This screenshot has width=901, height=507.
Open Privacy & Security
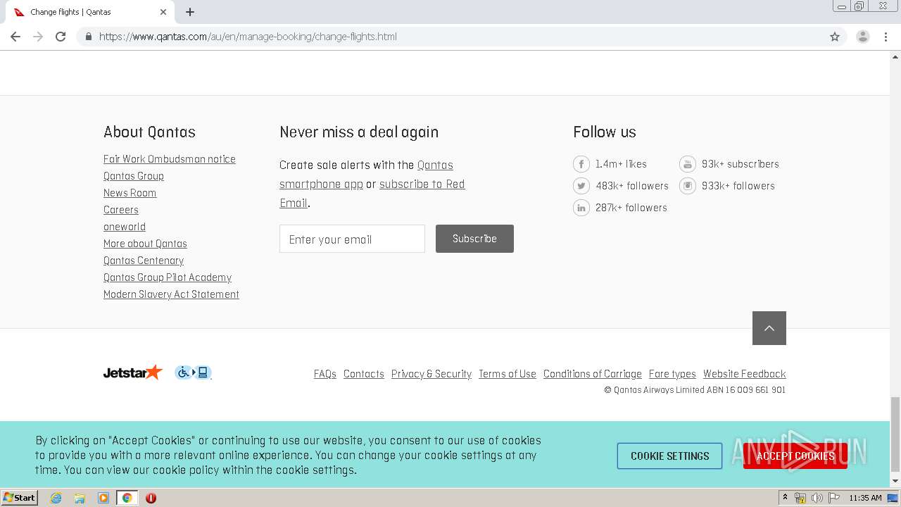pyautogui.click(x=431, y=374)
